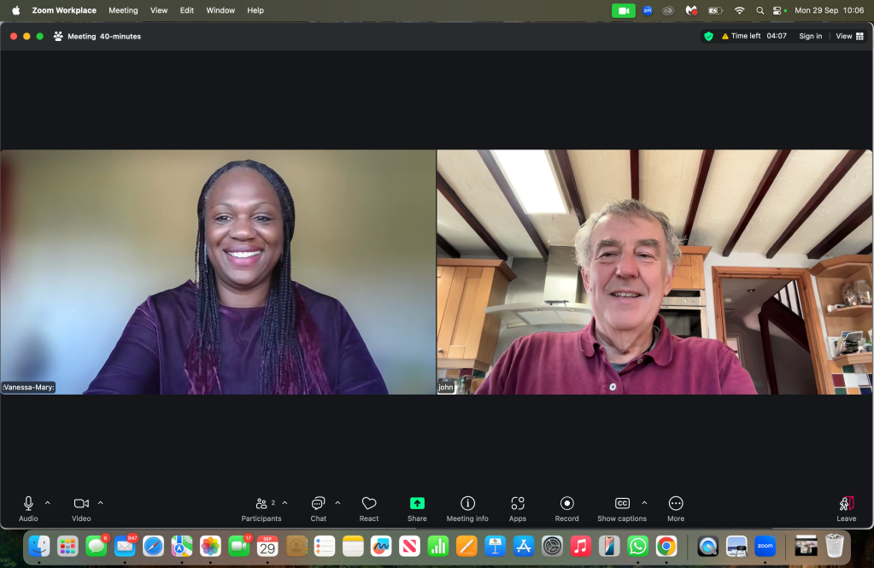
Task: Open the Meeting menu in menu bar
Action: (123, 10)
